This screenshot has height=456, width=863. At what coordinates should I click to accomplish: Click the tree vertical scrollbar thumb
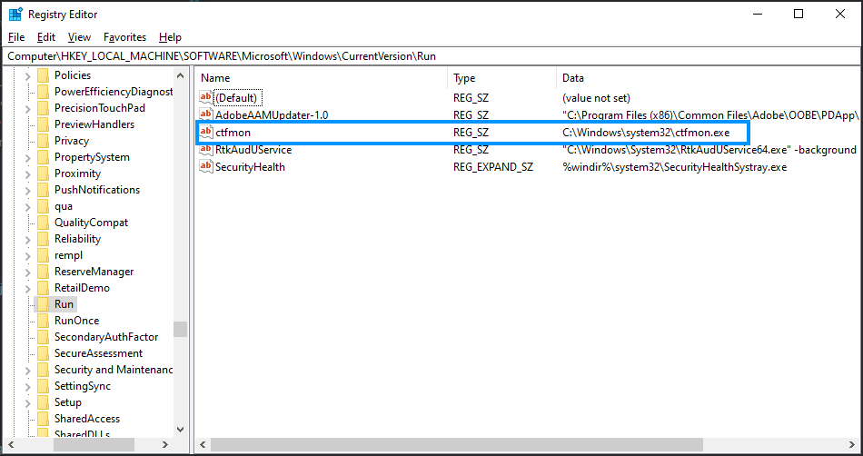point(180,329)
